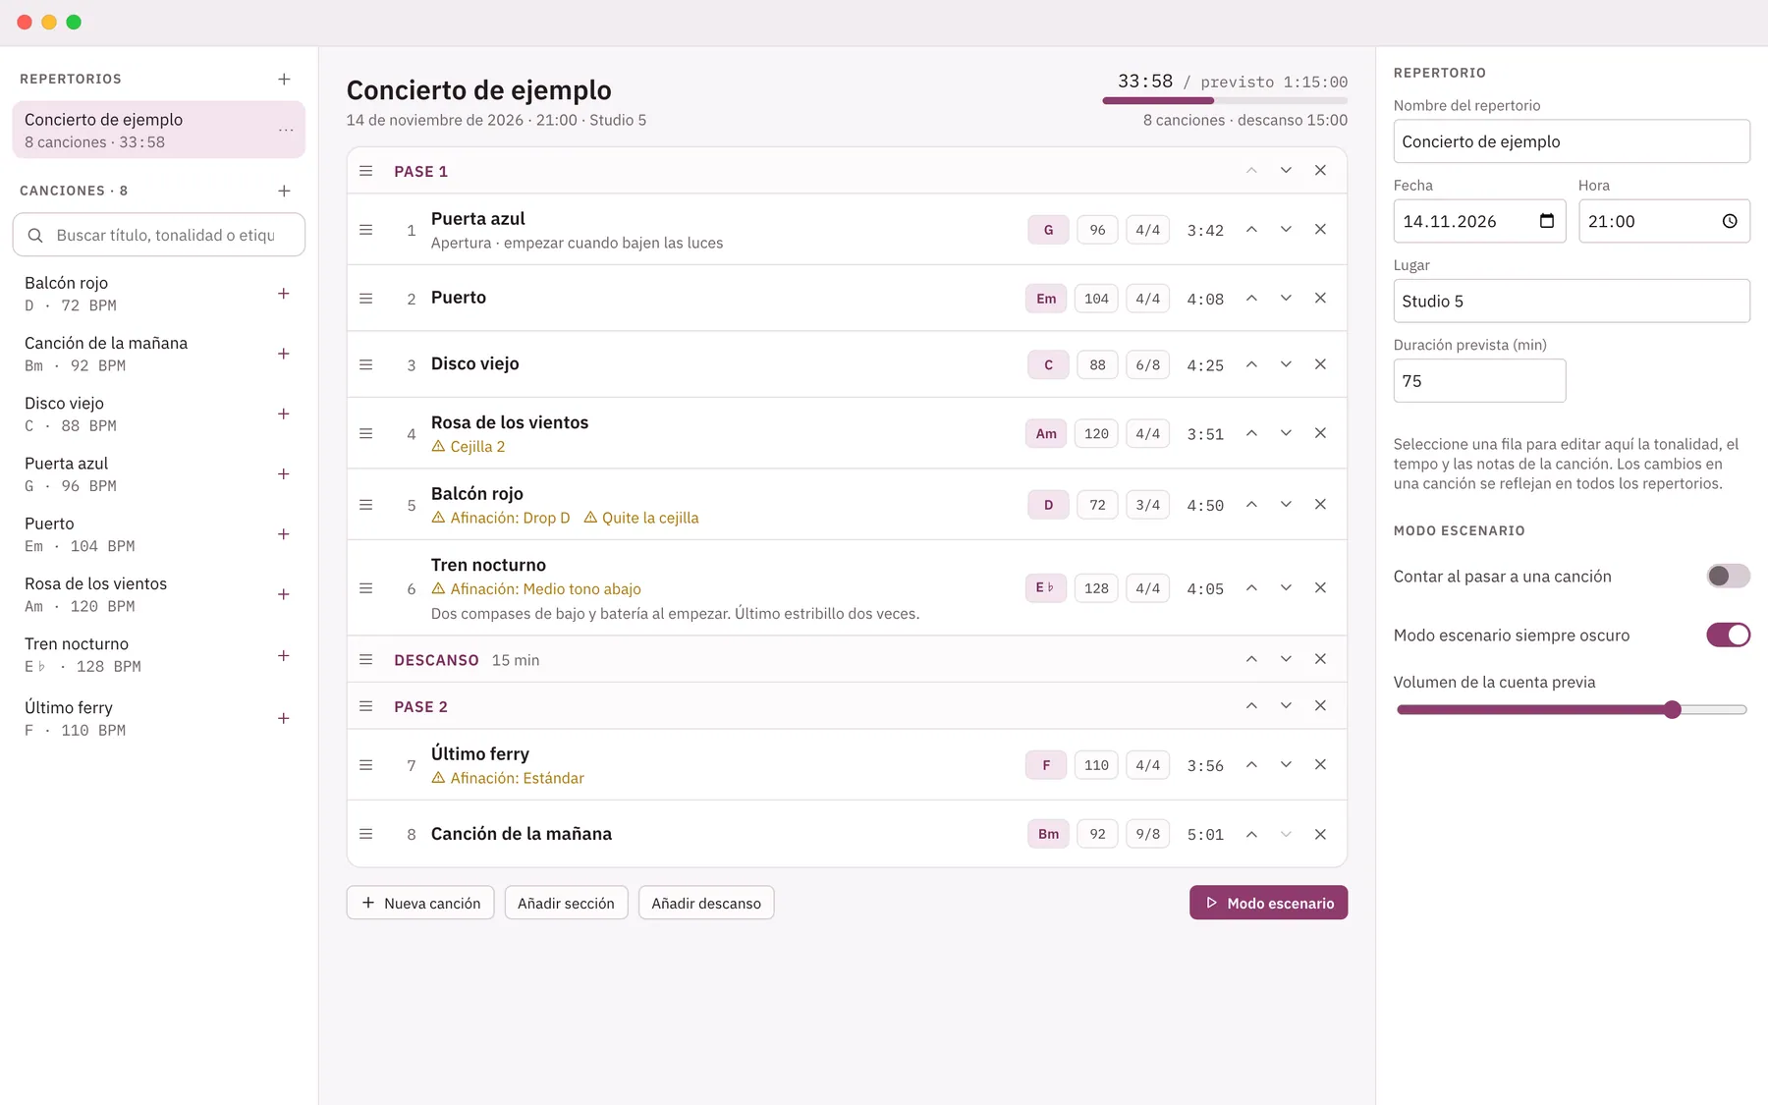Viewport: 1768px width, 1105px height.
Task: Click Duración prevista field showing 75
Action: tap(1479, 380)
